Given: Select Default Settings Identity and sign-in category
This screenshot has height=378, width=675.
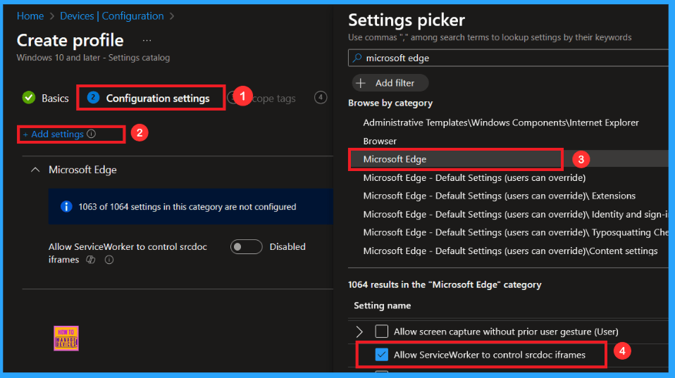Looking at the screenshot, I should 515,214.
